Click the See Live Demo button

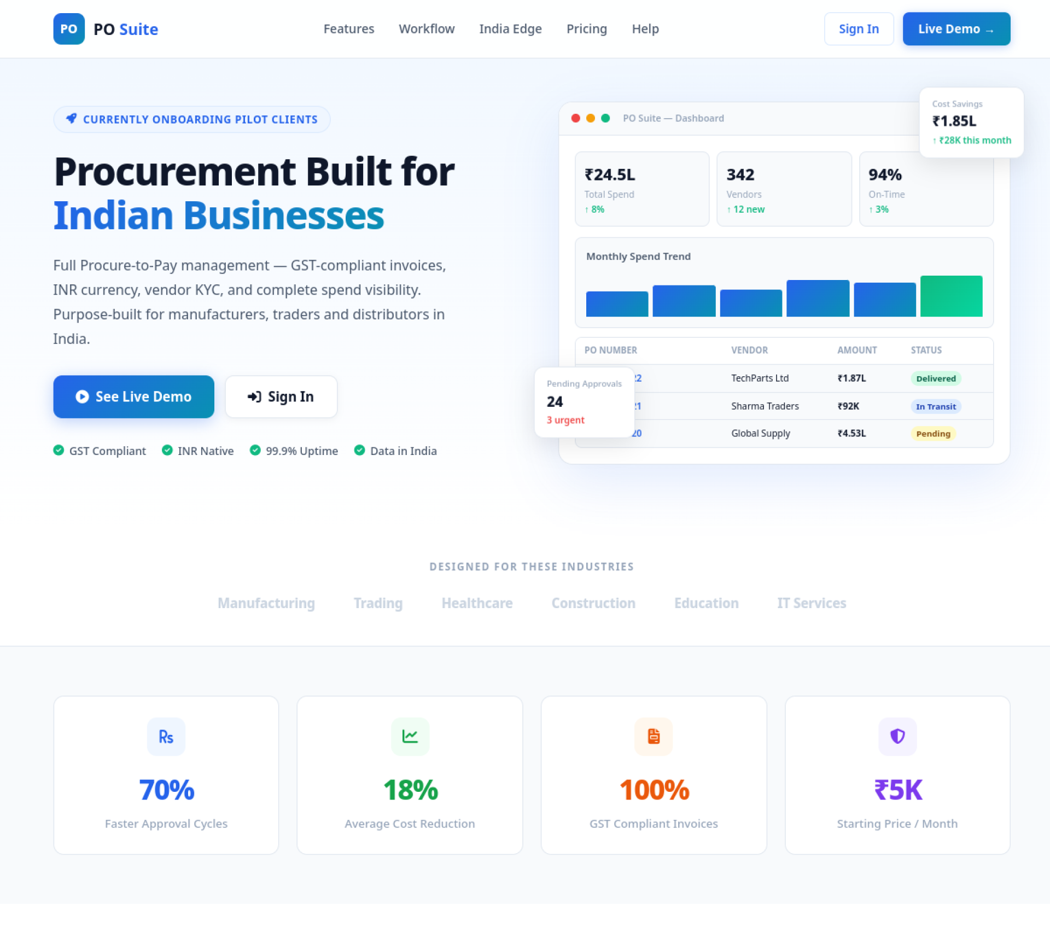(133, 396)
